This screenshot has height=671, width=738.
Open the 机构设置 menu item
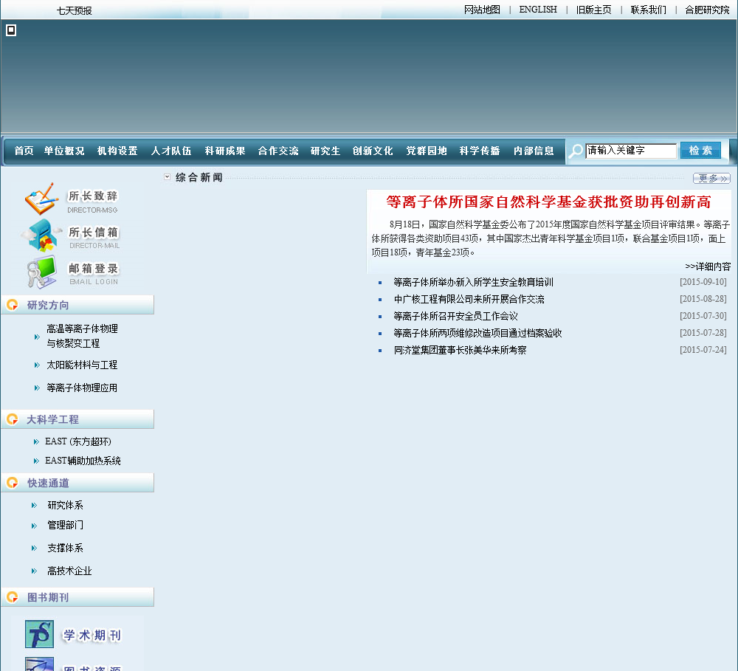(x=117, y=151)
